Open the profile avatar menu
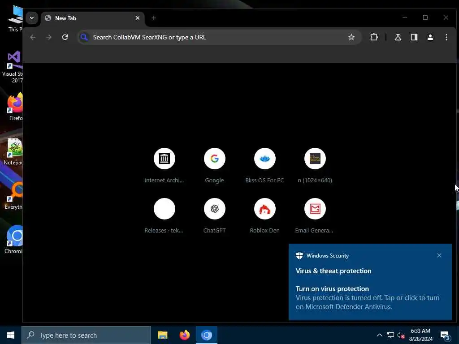Viewport: 459px width, 344px height. click(430, 37)
